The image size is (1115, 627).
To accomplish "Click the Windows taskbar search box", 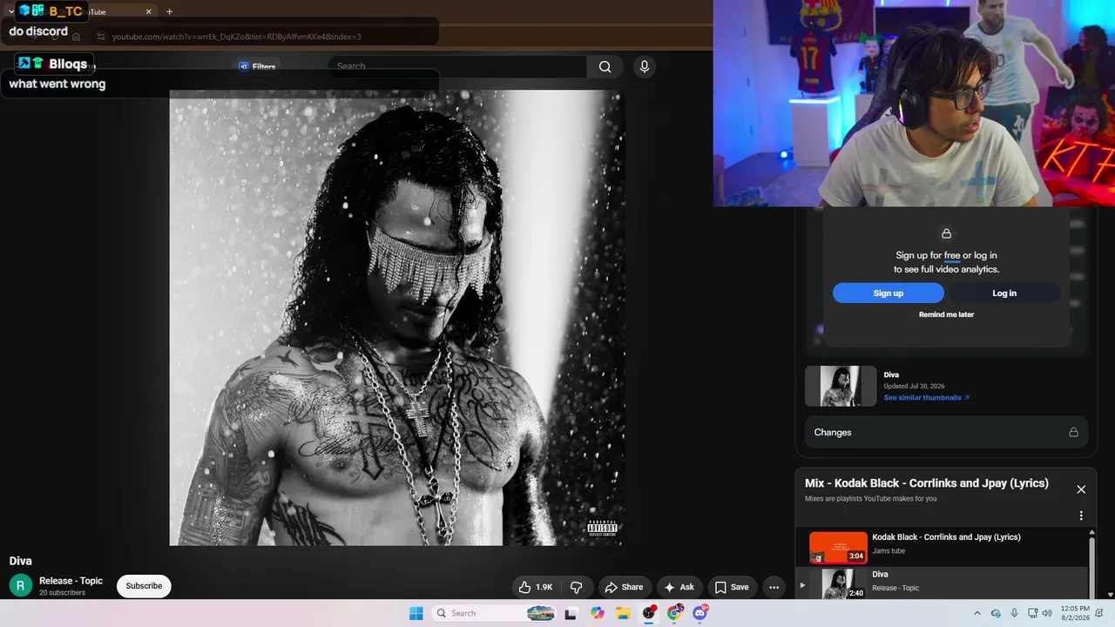I will (495, 613).
